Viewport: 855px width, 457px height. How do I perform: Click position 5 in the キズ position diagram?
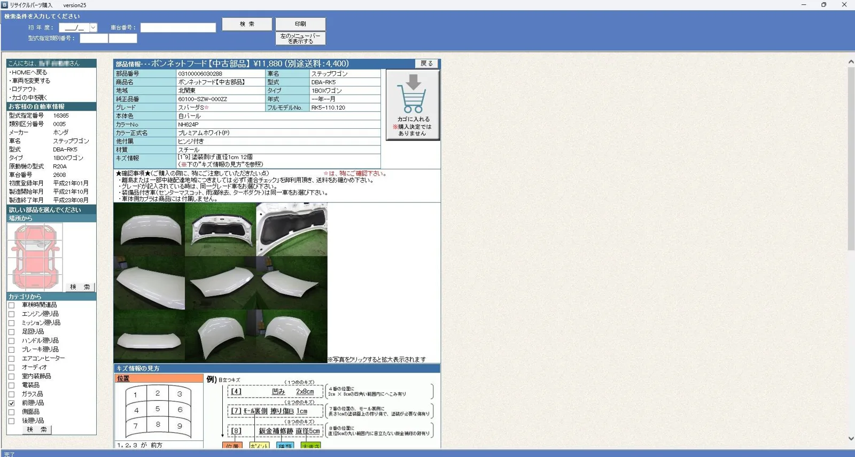tap(158, 409)
